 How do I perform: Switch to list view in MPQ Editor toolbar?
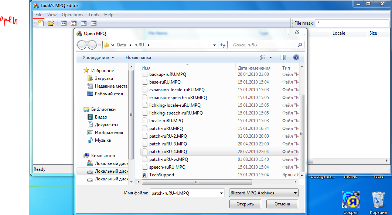(x=84, y=24)
